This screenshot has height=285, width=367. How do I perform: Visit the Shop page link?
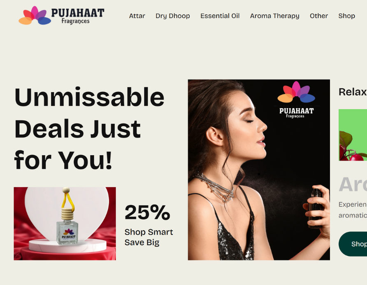pos(347,16)
